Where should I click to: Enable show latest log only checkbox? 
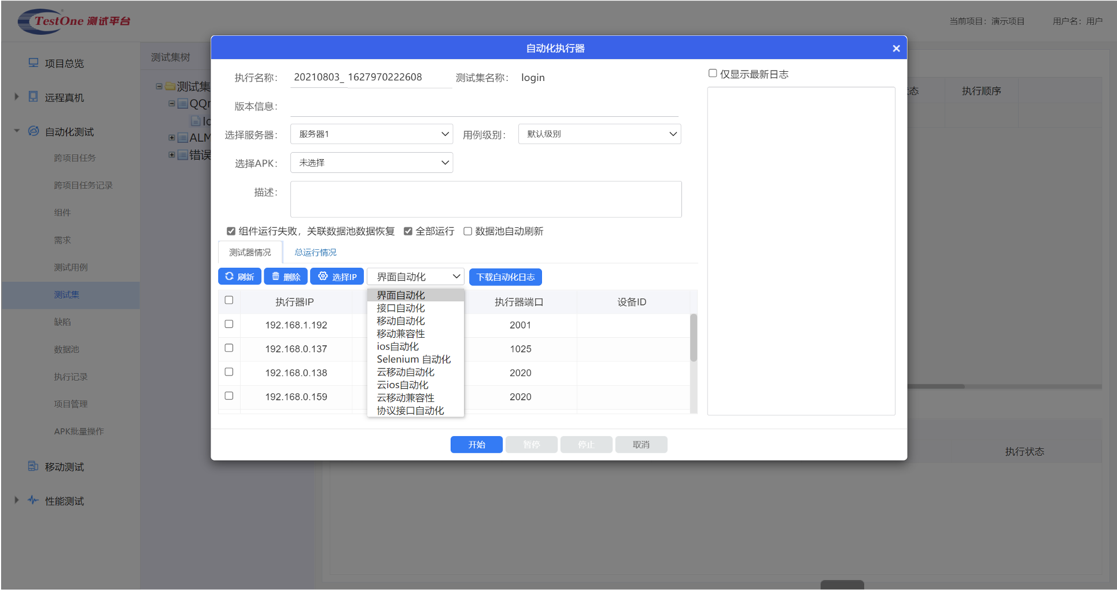point(713,73)
